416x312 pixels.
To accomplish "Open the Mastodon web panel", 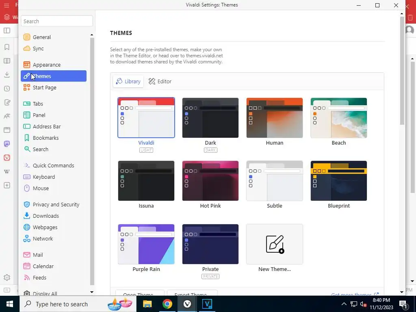I will coord(7,144).
